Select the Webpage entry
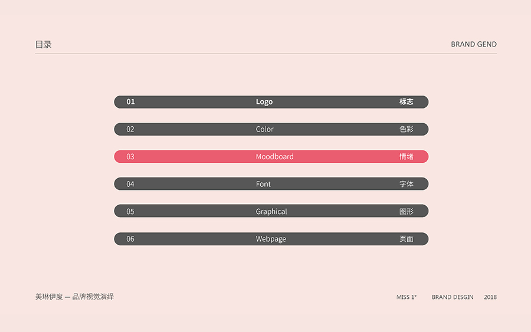The width and height of the screenshot is (531, 332). (271, 239)
